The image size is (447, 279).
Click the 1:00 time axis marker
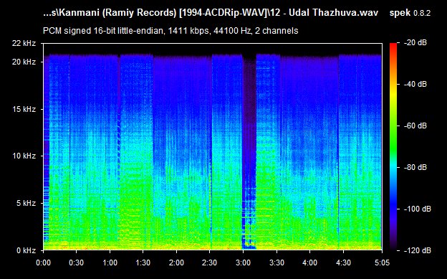110,263
